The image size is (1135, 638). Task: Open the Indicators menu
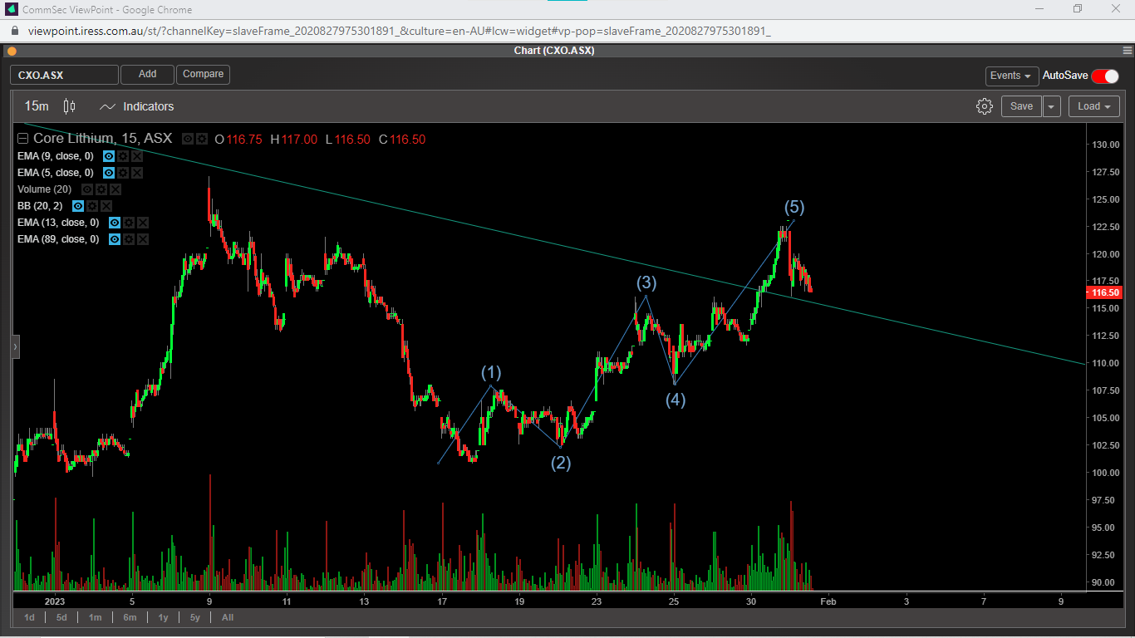pyautogui.click(x=149, y=106)
